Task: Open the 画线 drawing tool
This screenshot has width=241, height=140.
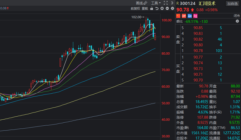Action: pos(142,3)
